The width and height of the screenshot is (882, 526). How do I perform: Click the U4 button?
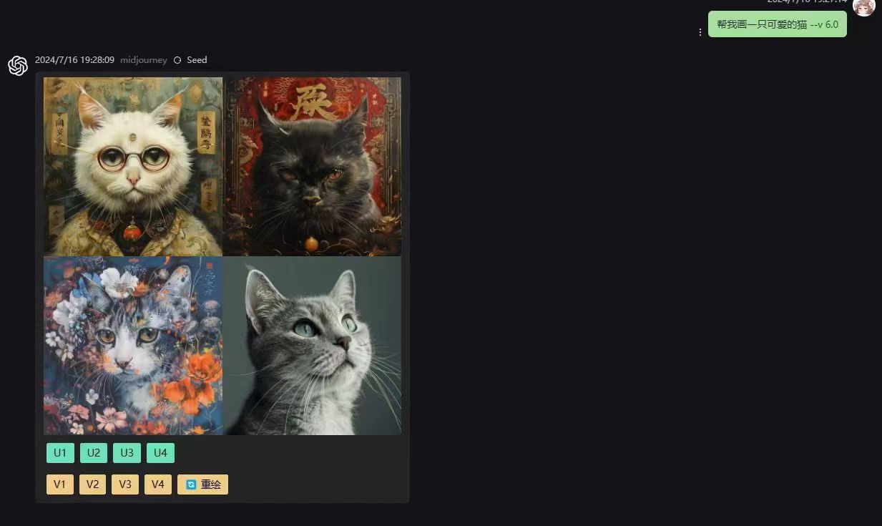[x=160, y=453]
